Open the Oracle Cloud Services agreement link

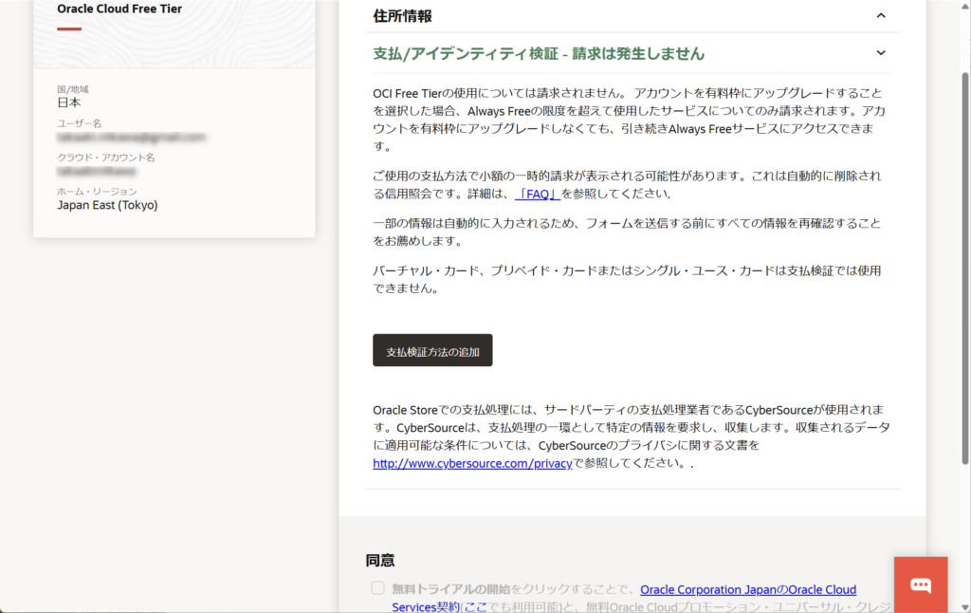pos(747,588)
